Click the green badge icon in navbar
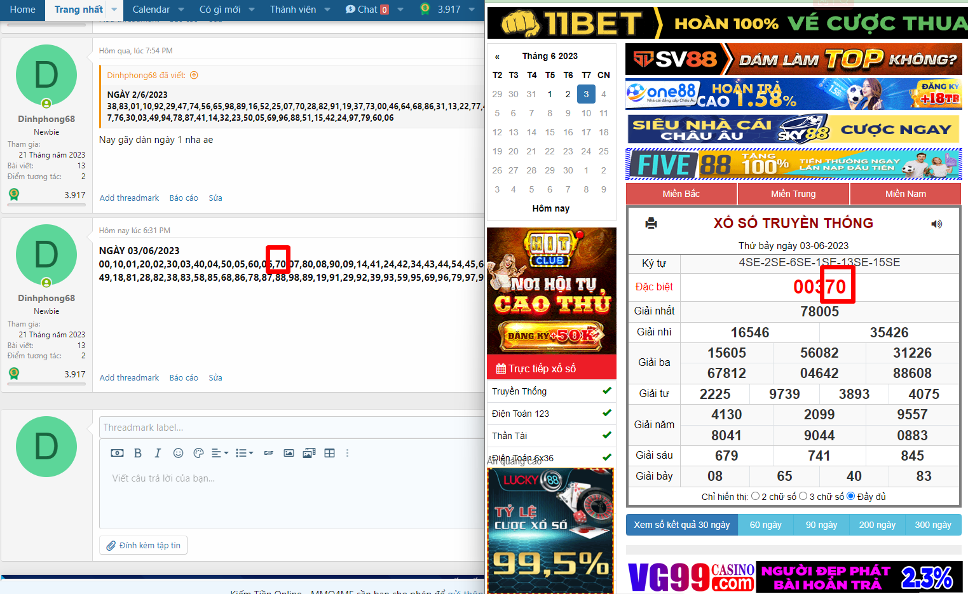This screenshot has height=594, width=968. coord(425,9)
